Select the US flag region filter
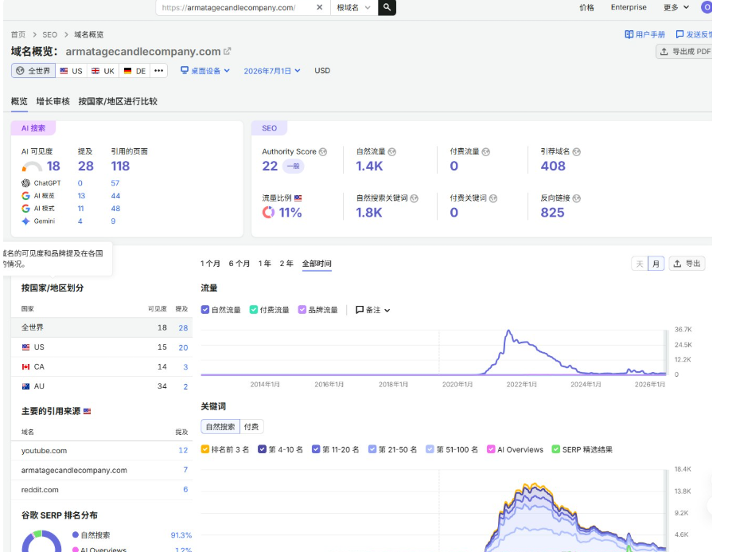732x552 pixels. (72, 71)
